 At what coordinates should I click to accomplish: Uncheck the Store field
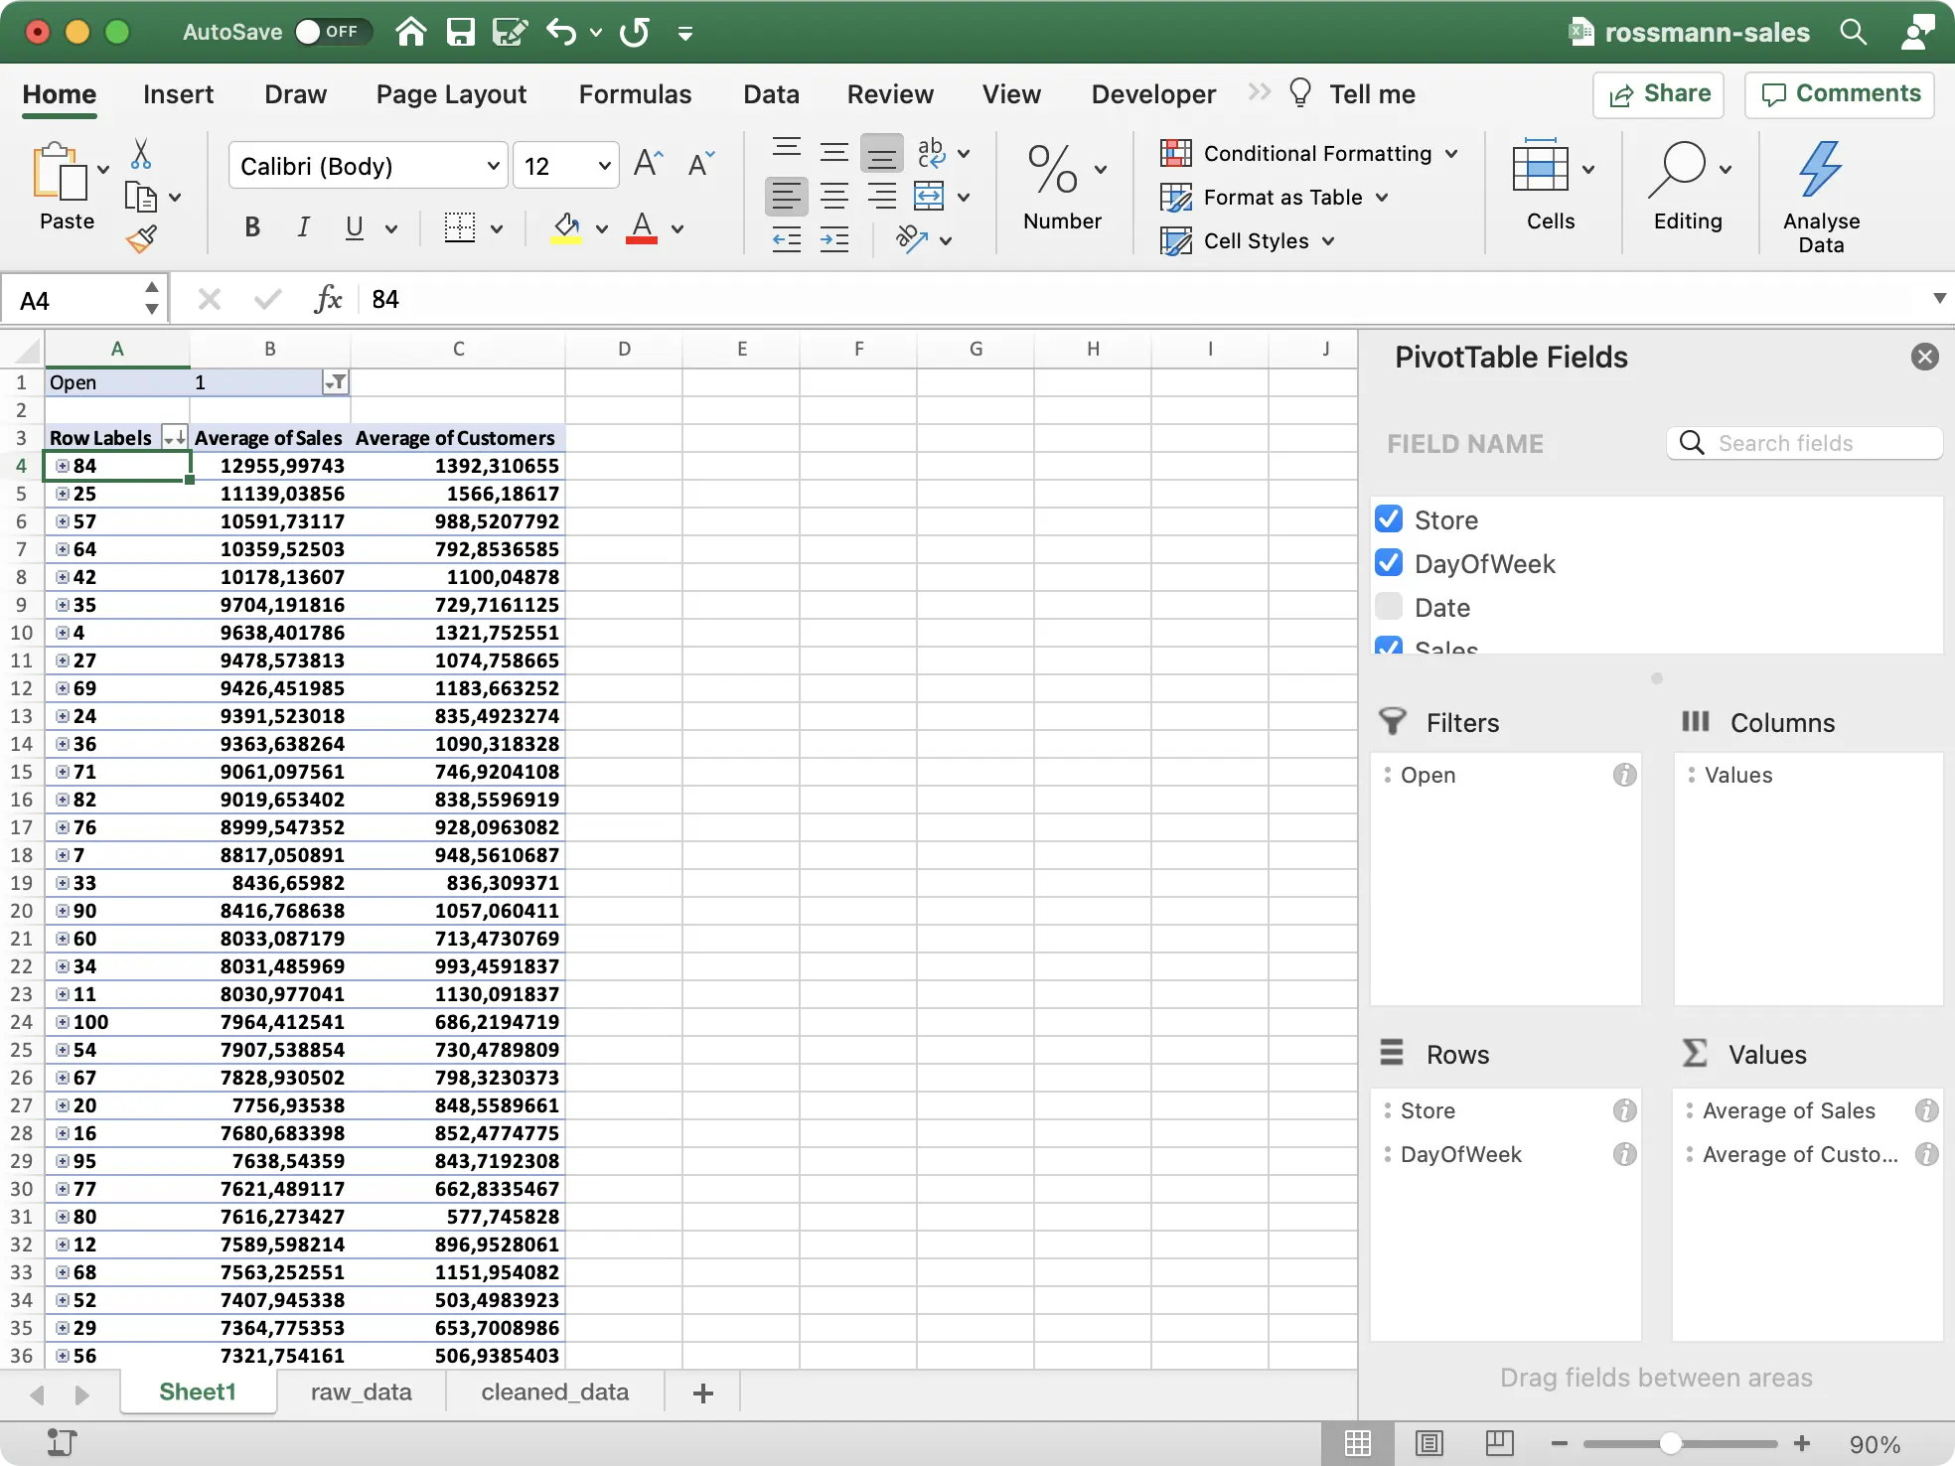1389,518
